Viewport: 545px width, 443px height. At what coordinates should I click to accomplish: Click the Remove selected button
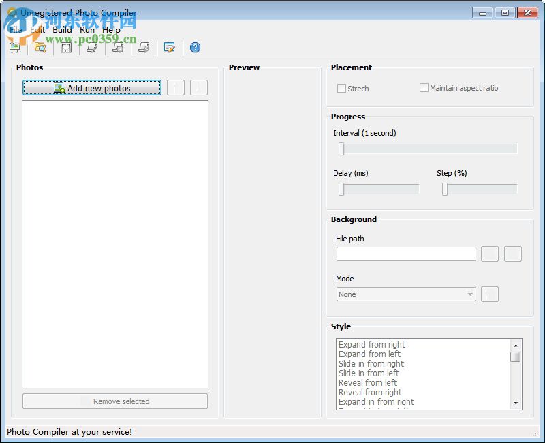coord(115,401)
